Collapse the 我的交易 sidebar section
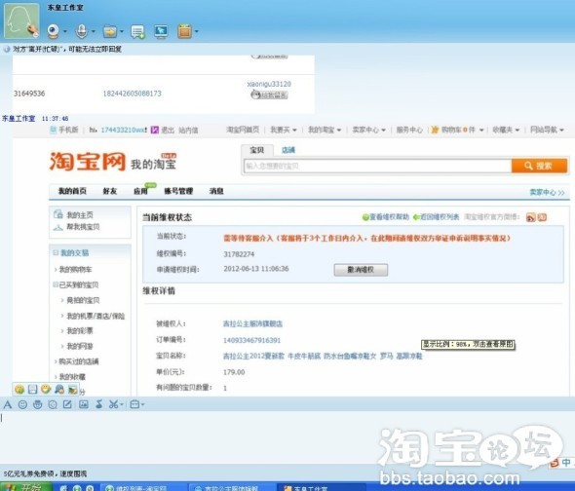The image size is (575, 491). 56,252
